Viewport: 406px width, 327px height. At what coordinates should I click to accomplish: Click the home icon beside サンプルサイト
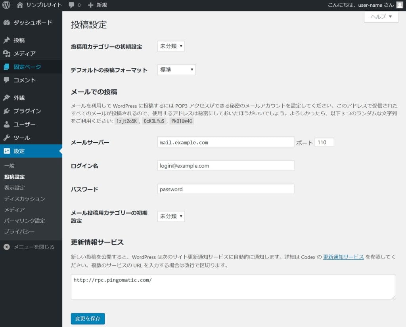click(x=20, y=5)
